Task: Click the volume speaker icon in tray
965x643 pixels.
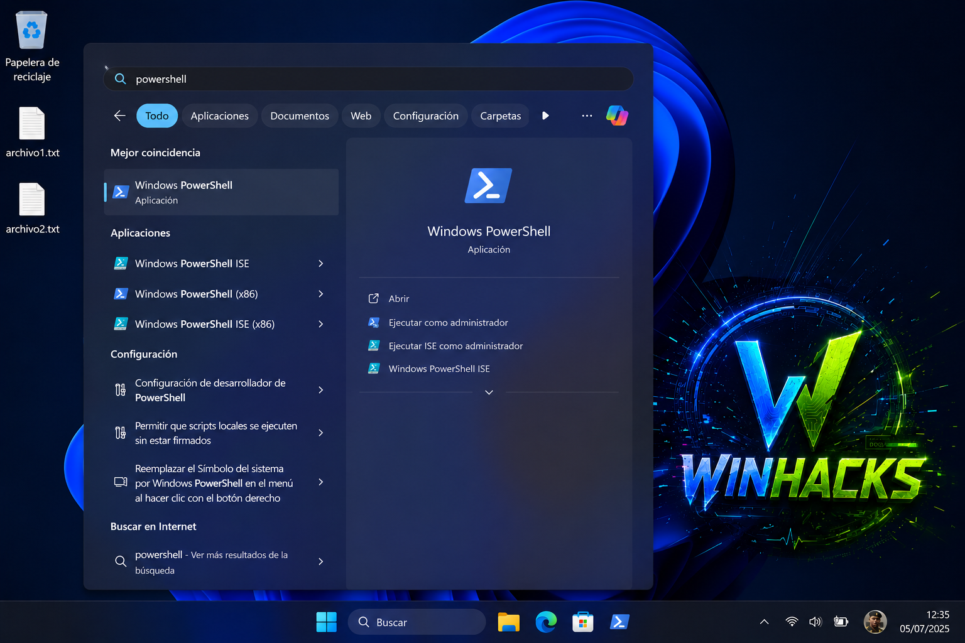Action: (815, 622)
